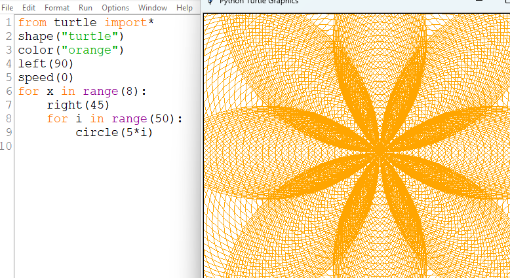Open the Options menu
The width and height of the screenshot is (510, 278).
[115, 7]
